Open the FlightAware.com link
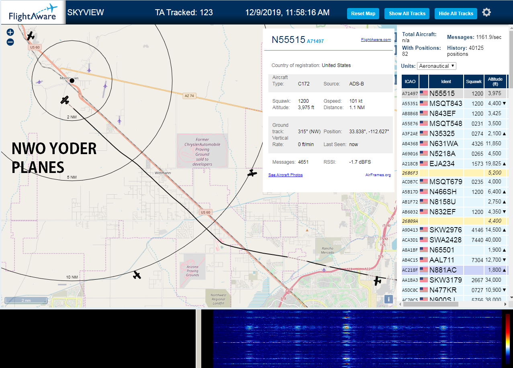This screenshot has width=513, height=368. 376,40
